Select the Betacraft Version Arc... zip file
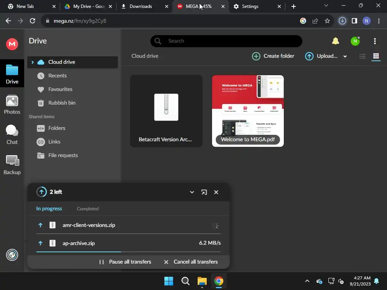Screen dimensions: 387x290 [x=166, y=111]
